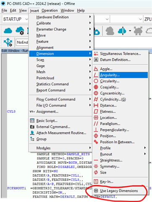
Task: Expand the Gage submenu
Action: tap(61, 66)
